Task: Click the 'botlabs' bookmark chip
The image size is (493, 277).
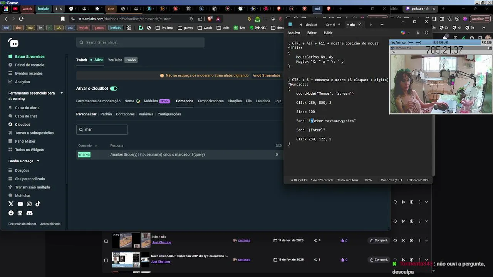Action: [116, 28]
